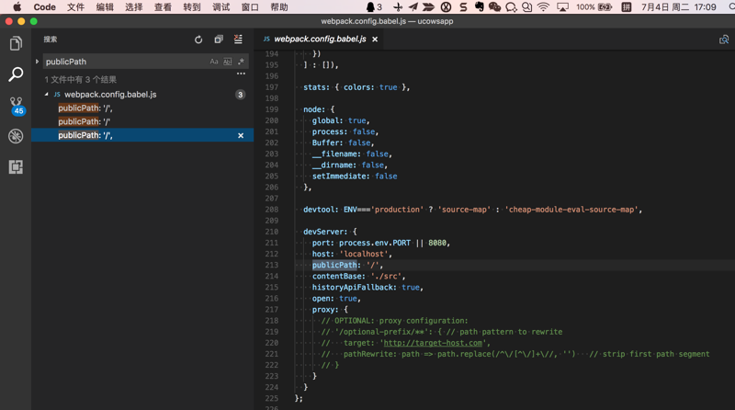Viewport: 735px width, 410px height.
Task: Open the Explorer view in activity bar
Action: tap(16, 43)
